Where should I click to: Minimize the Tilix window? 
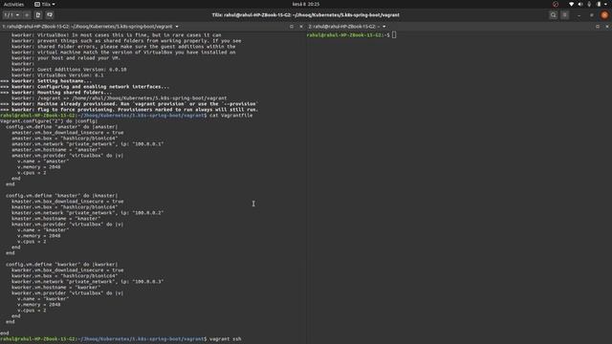coord(579,15)
